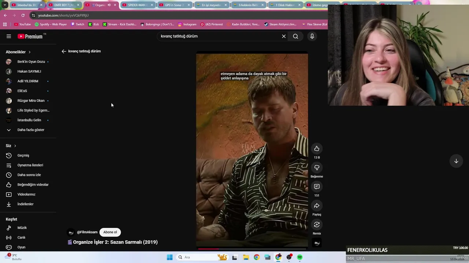Subscribe with the Abone ol button
469x263 pixels.
[x=110, y=232]
